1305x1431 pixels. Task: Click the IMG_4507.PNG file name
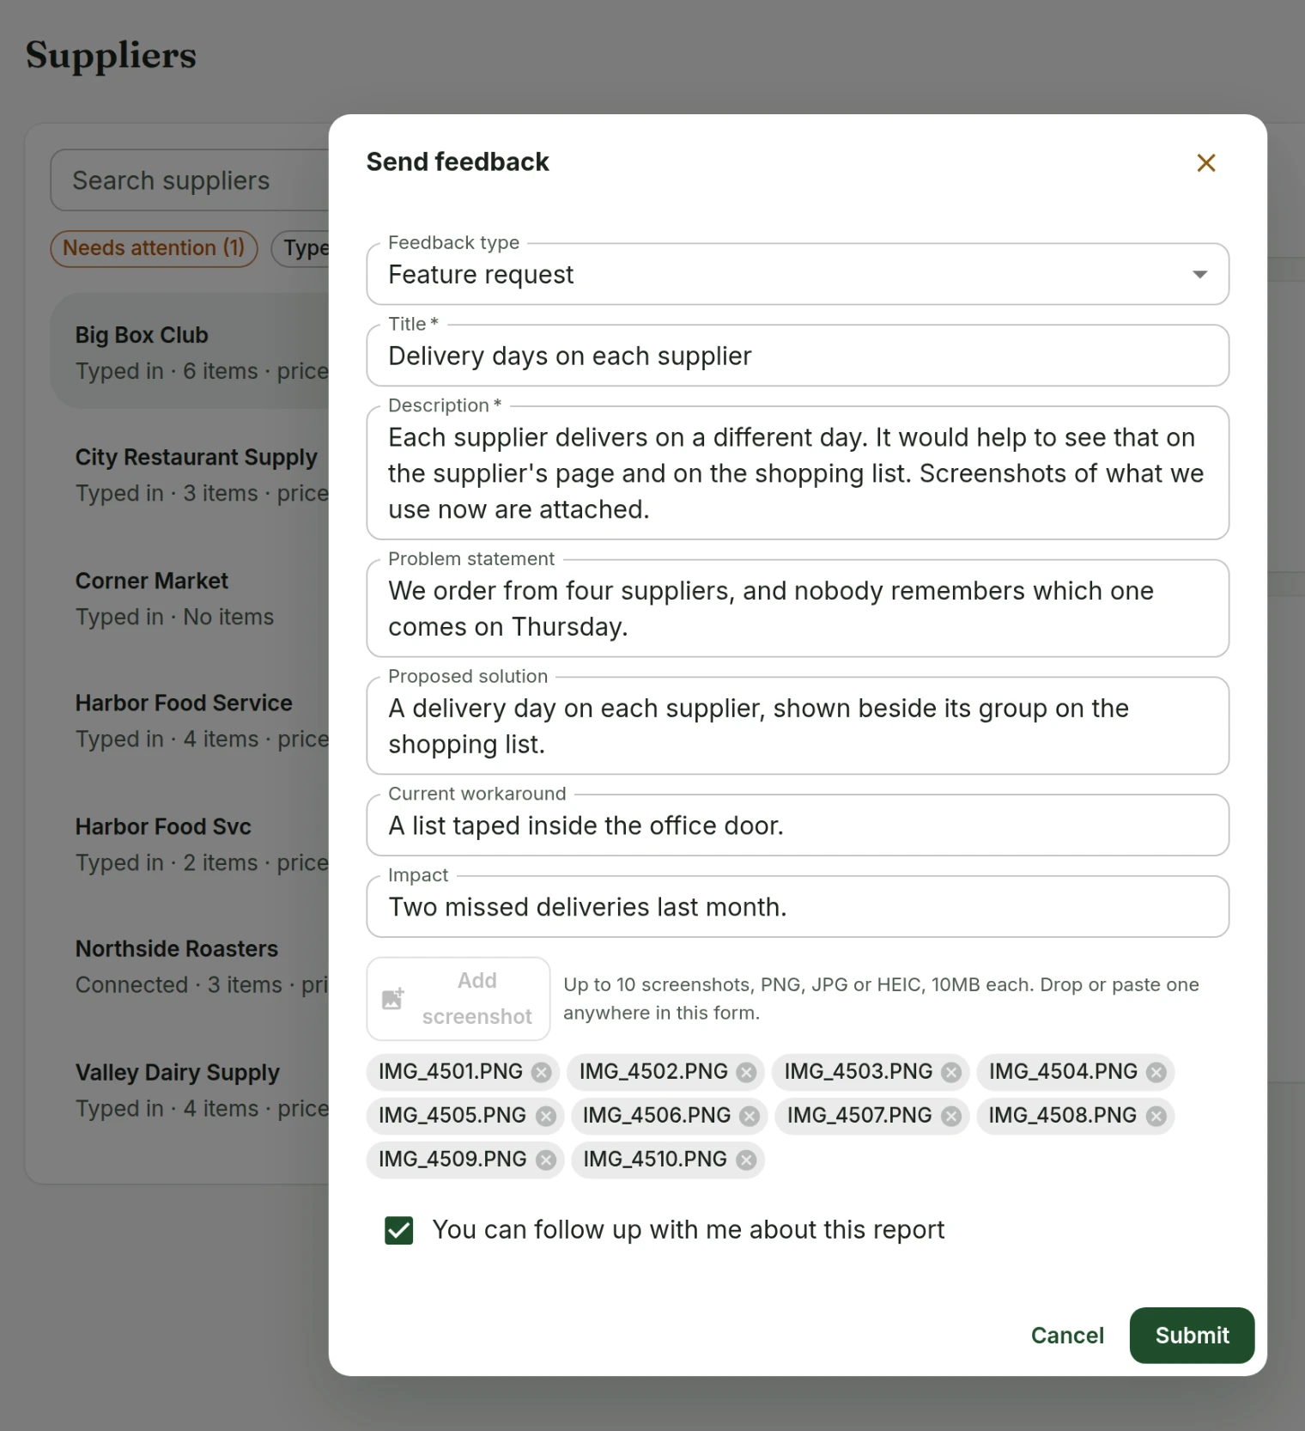click(859, 1116)
